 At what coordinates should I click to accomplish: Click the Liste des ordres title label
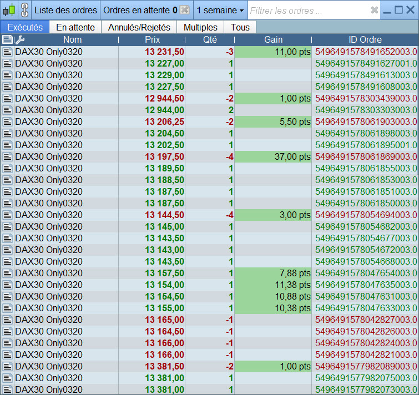click(x=65, y=10)
